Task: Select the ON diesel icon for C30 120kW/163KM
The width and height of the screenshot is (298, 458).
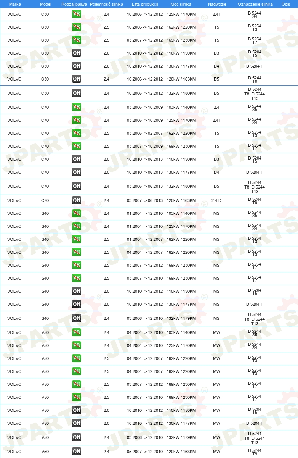Action: 77,79
